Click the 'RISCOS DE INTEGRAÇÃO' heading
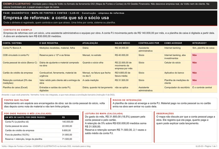Image resolution: width=219 pixels, height=149 pixels. tap(127, 100)
